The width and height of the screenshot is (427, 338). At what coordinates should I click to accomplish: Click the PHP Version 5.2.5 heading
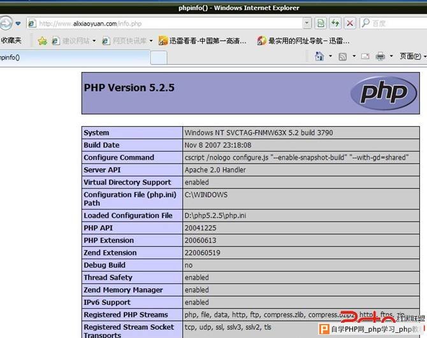click(129, 88)
